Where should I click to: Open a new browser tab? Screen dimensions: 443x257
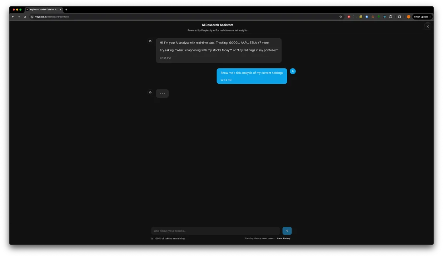click(x=66, y=10)
